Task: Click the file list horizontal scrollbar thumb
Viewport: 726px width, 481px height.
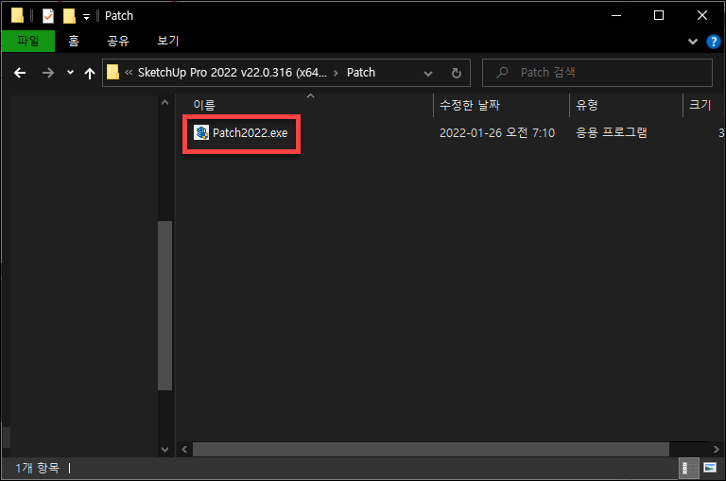Action: coord(431,449)
